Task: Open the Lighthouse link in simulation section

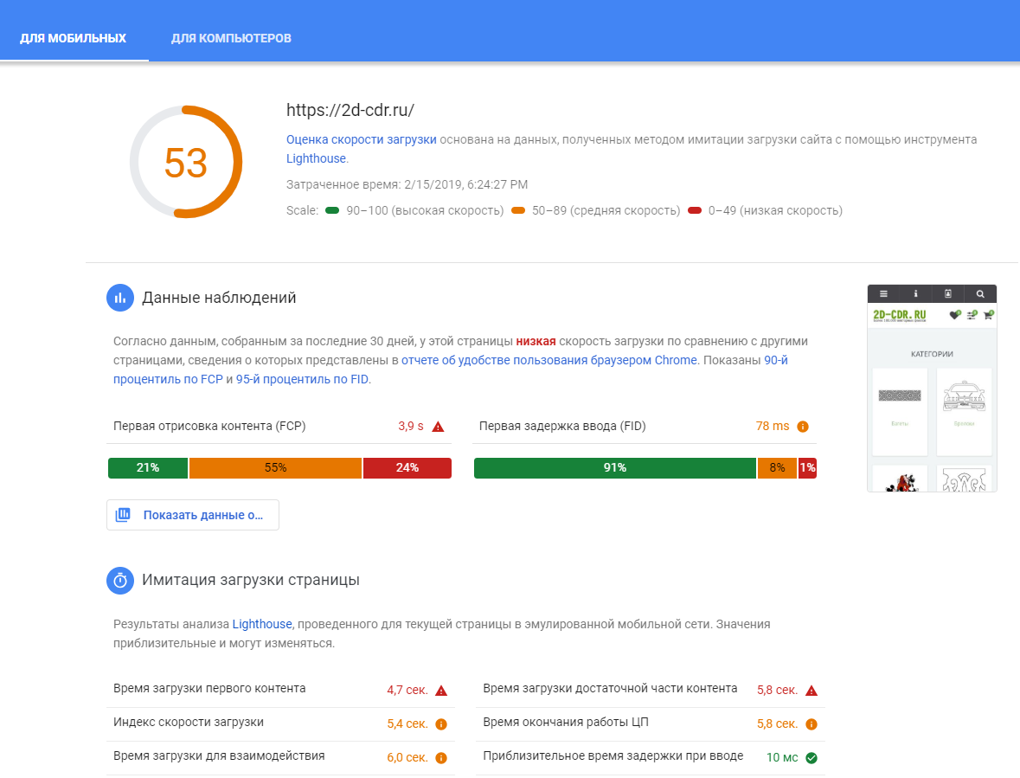Action: coord(262,624)
